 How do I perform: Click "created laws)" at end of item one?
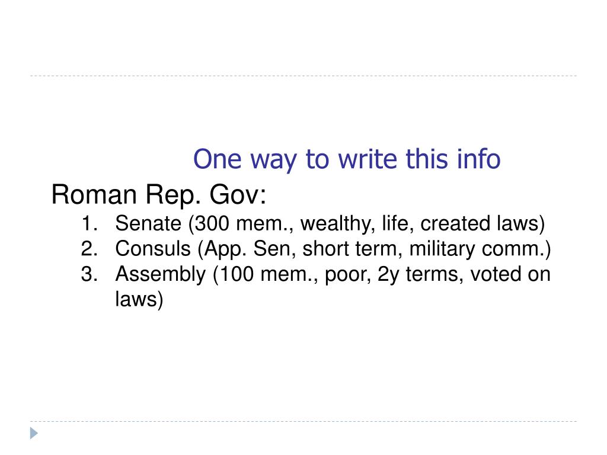[x=483, y=223]
